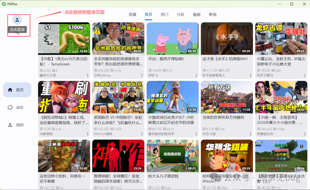The image size is (310, 190).
Task: Open uploader 喜欢数码的陈同学 channel link
Action: click(161, 134)
